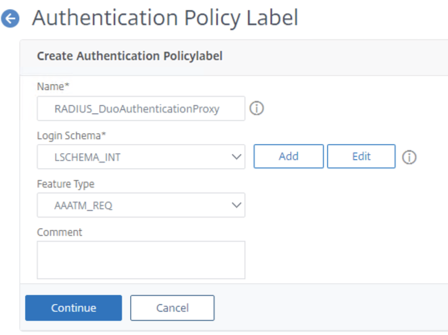Change AAATM_REQ feature type selection
This screenshot has width=448, height=335.
point(141,205)
